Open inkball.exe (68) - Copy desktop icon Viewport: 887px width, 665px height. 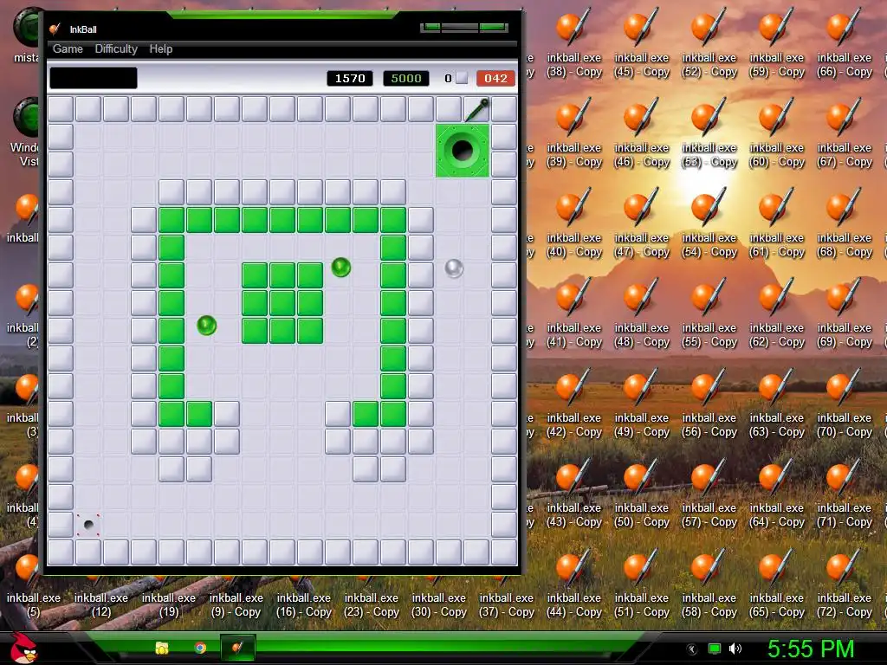(844, 224)
